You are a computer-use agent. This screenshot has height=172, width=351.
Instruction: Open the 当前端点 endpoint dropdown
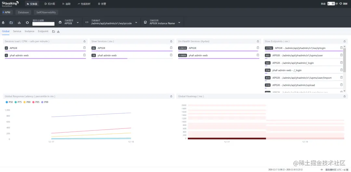(x=111, y=22)
